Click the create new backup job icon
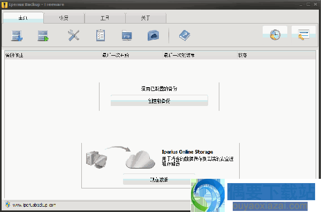Viewport: 321px width, 212px height. click(17, 36)
